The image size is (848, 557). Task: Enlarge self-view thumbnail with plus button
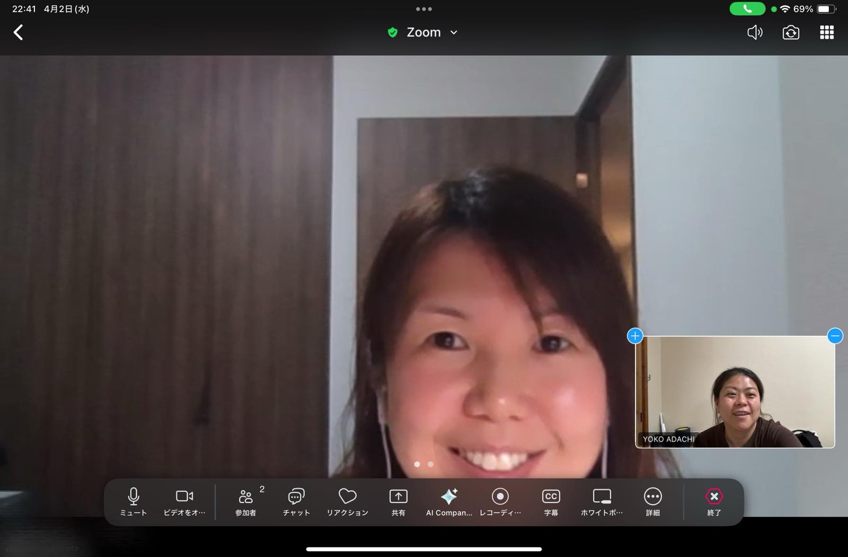635,336
